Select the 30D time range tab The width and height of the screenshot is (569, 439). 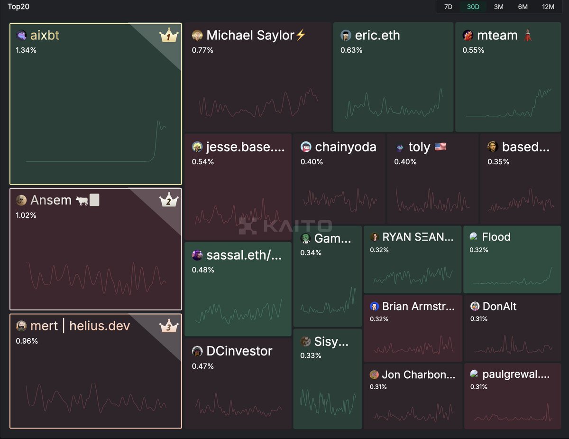point(473,7)
